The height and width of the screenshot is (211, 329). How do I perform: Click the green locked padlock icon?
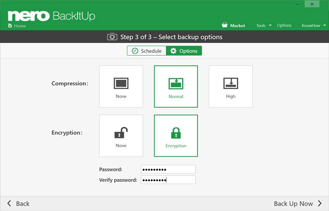176,133
